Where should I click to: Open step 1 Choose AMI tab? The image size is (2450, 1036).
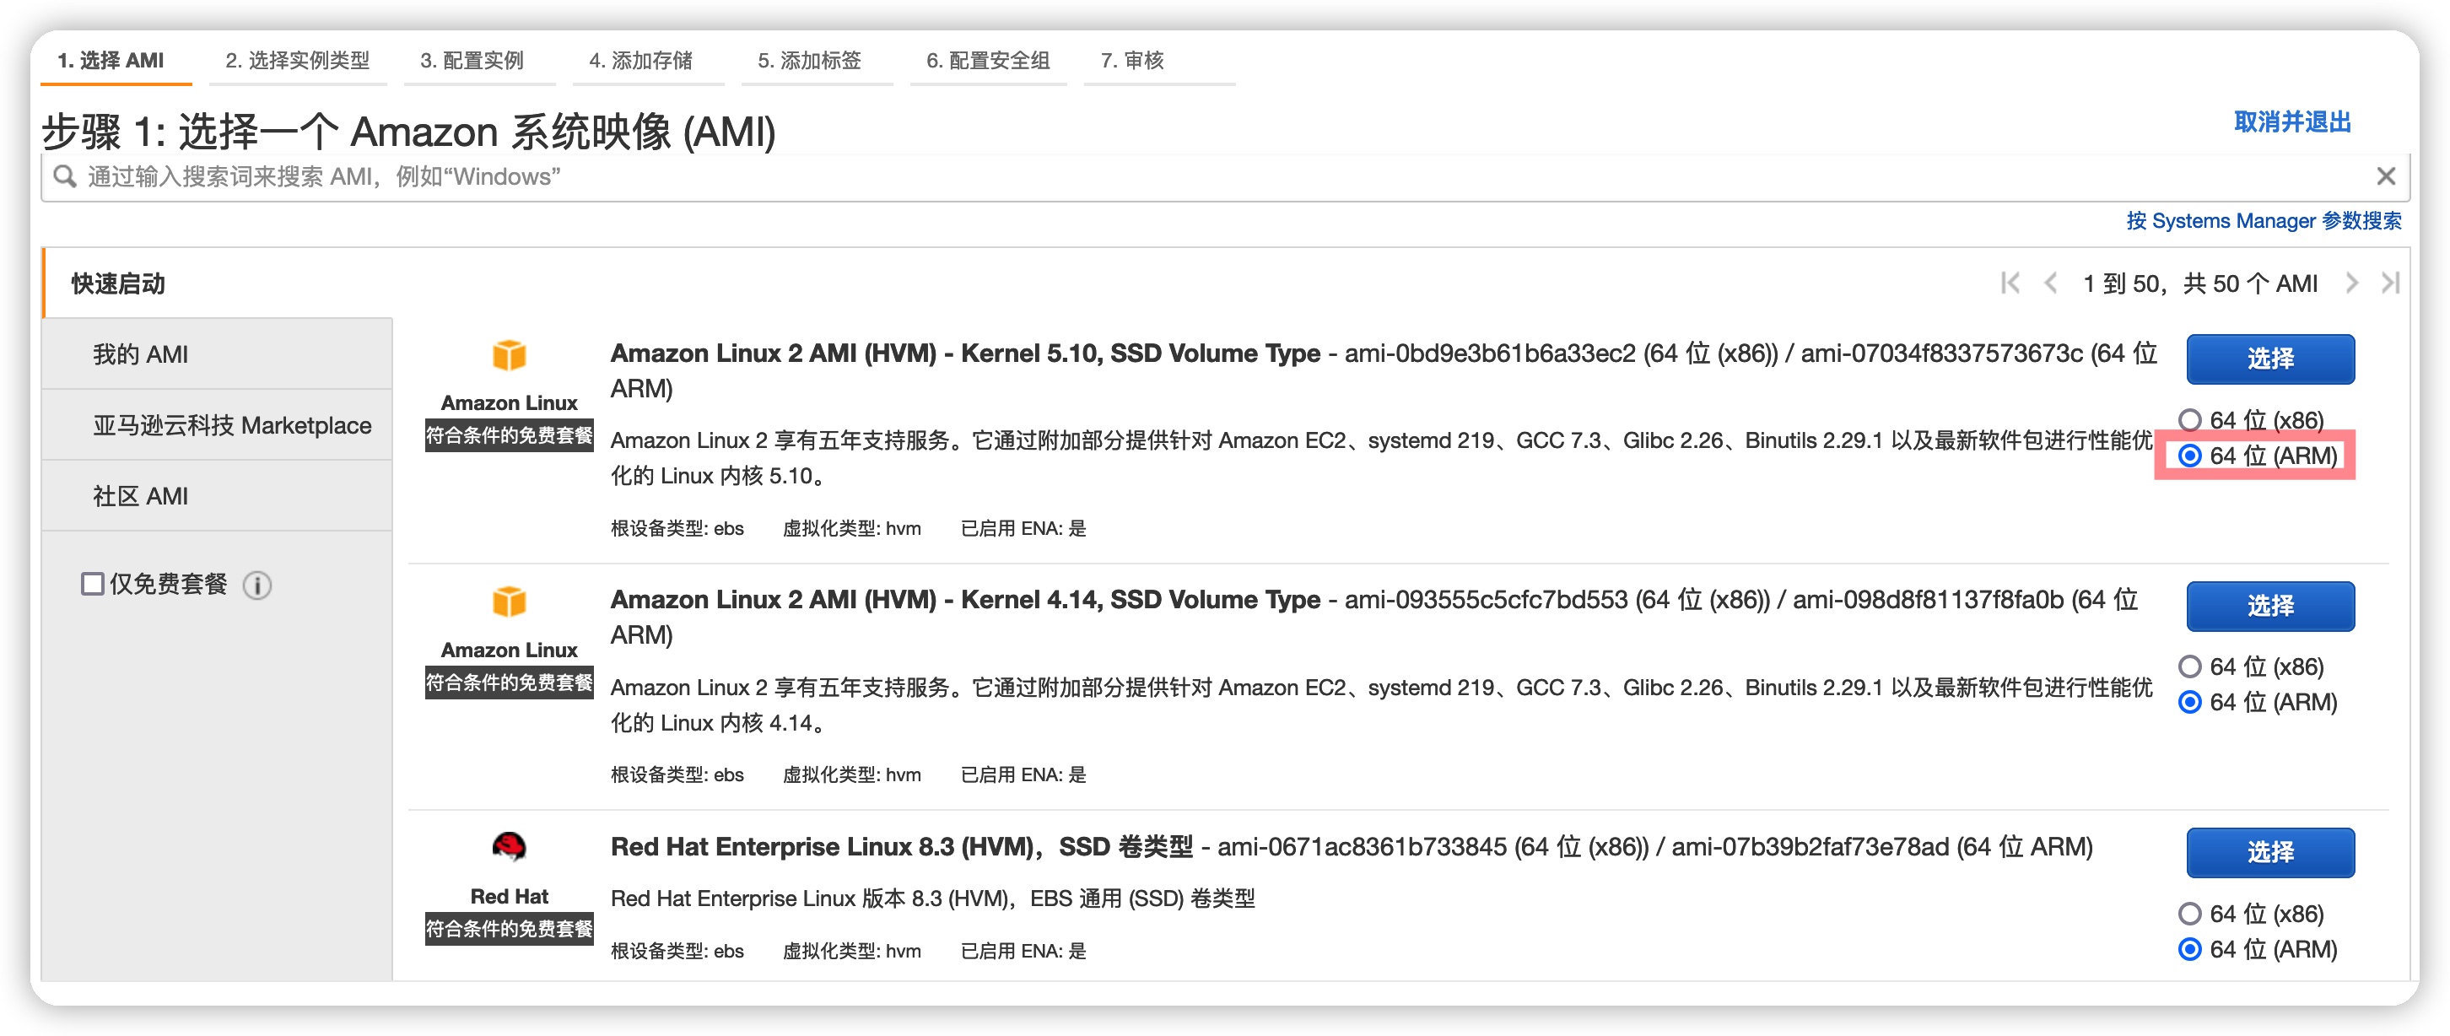pyautogui.click(x=115, y=61)
